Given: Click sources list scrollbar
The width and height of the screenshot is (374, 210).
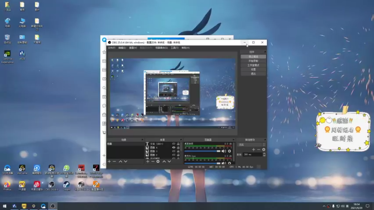Looking at the screenshot, I should (x=181, y=147).
